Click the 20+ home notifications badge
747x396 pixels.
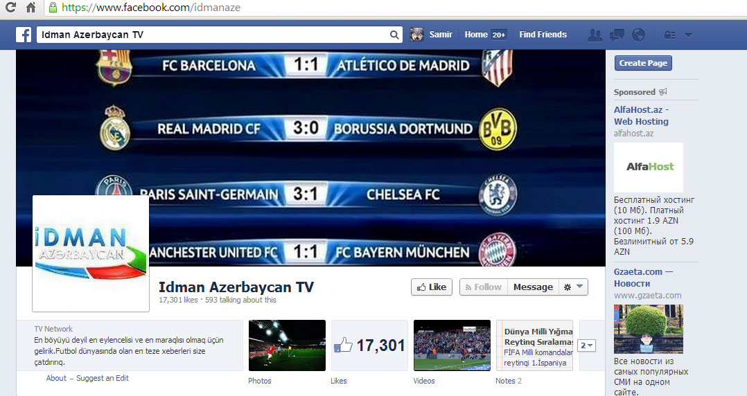(499, 35)
